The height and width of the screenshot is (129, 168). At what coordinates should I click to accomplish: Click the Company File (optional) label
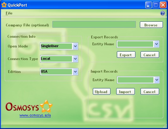point(27,25)
